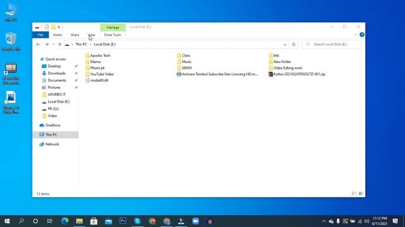This screenshot has width=405, height=227.
Task: Select Local Disk (E:) in the sidebar
Action: [59, 102]
